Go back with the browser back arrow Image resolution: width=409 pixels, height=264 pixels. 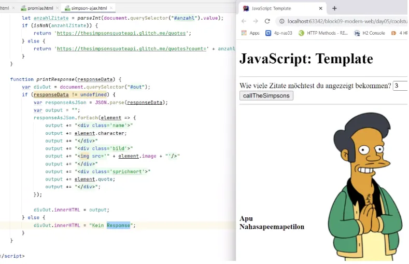coord(244,21)
